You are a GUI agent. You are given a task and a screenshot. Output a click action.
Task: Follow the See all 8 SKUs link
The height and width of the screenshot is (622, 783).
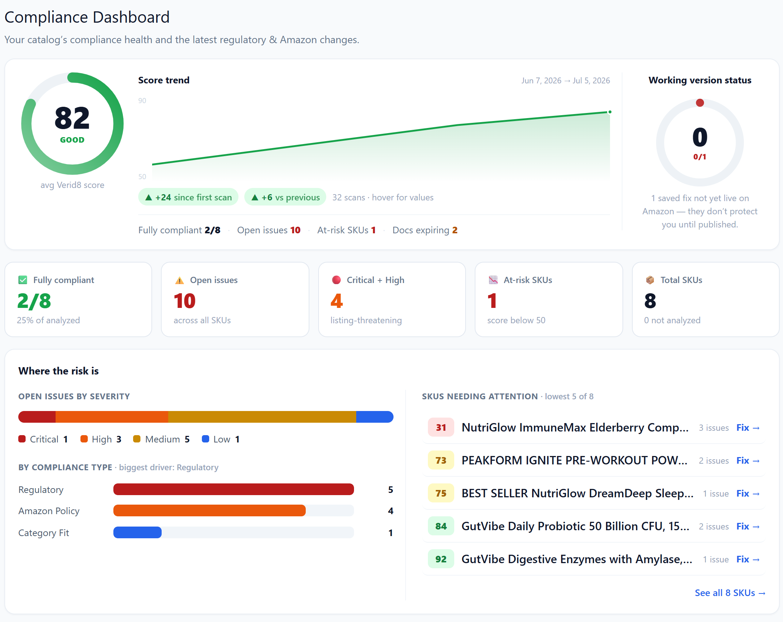pos(730,593)
